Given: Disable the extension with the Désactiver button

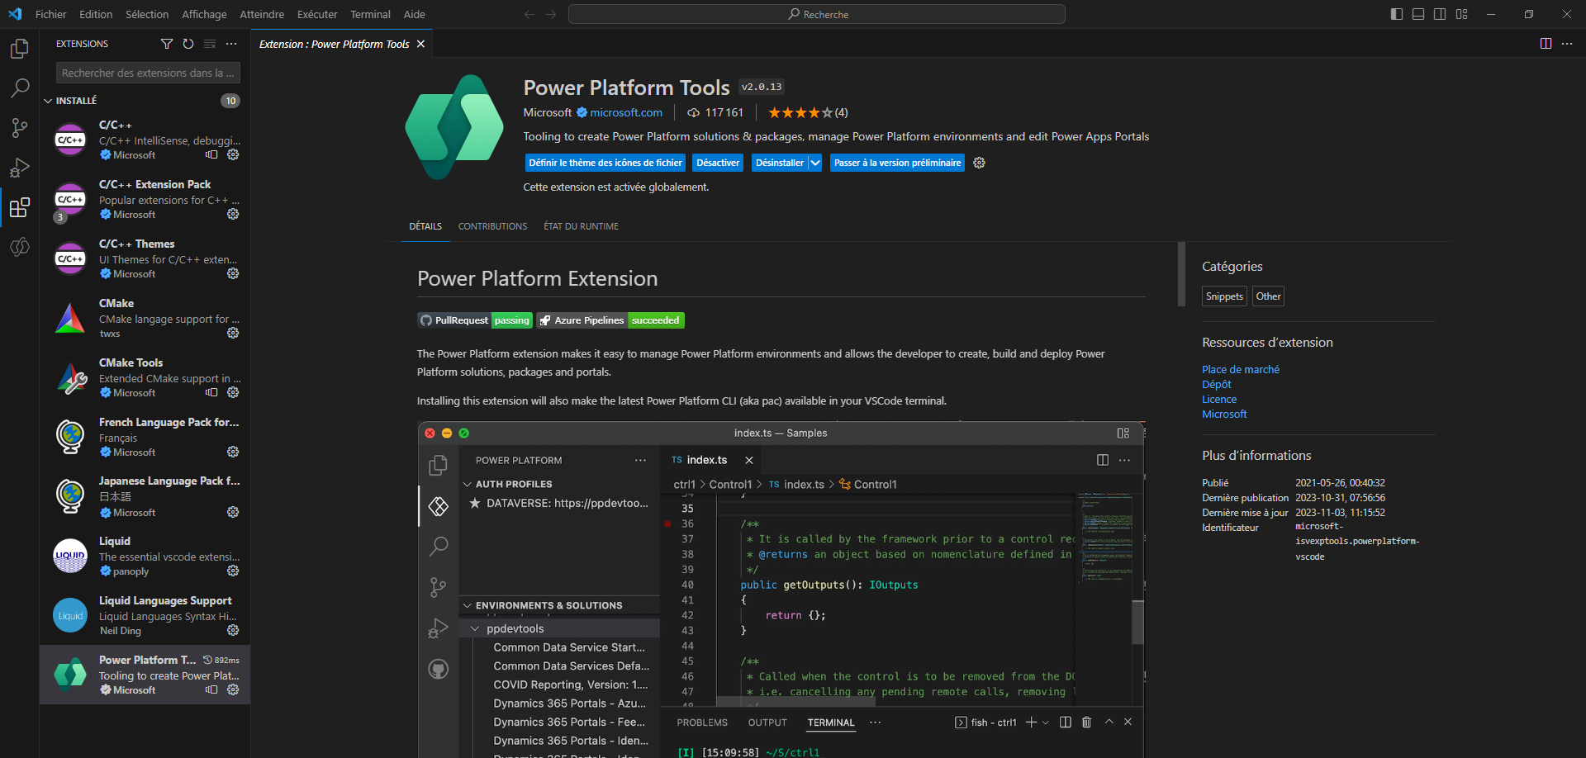Looking at the screenshot, I should click(x=717, y=163).
